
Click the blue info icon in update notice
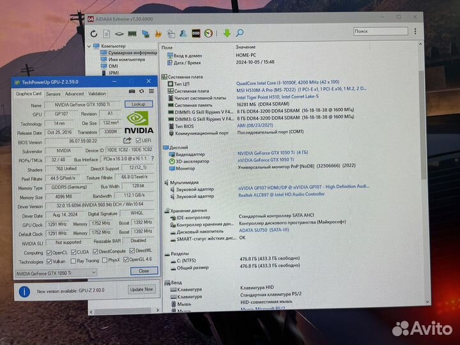point(24,292)
